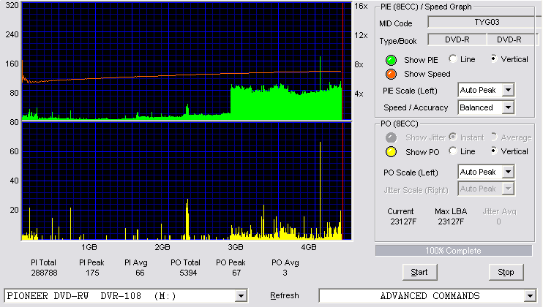Screen dimensions: 543x307
Task: Click the Refresh button
Action: click(x=285, y=295)
